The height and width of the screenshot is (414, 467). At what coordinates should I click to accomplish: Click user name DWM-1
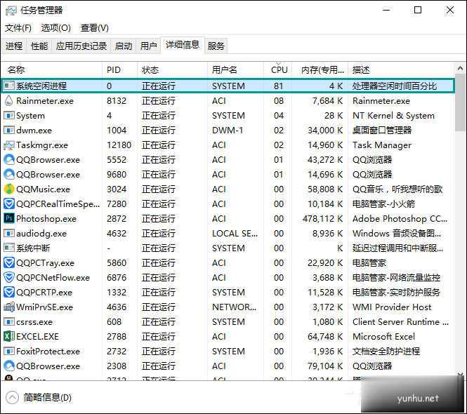pyautogui.click(x=228, y=131)
